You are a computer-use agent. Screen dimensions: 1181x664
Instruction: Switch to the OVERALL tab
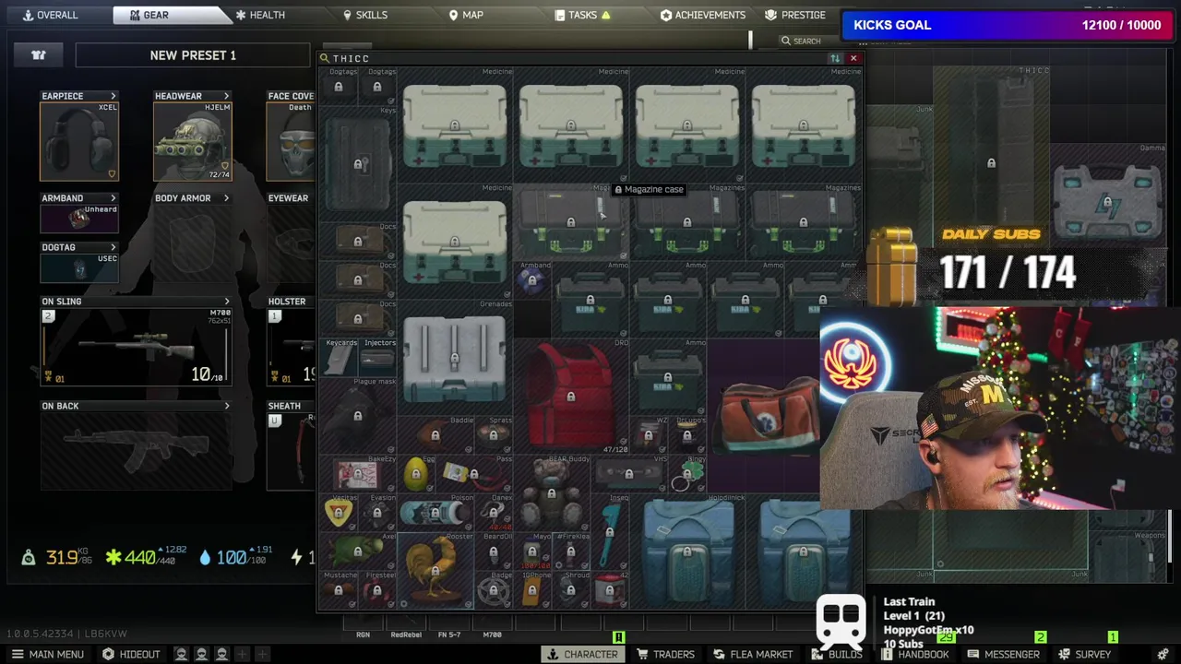pyautogui.click(x=52, y=15)
